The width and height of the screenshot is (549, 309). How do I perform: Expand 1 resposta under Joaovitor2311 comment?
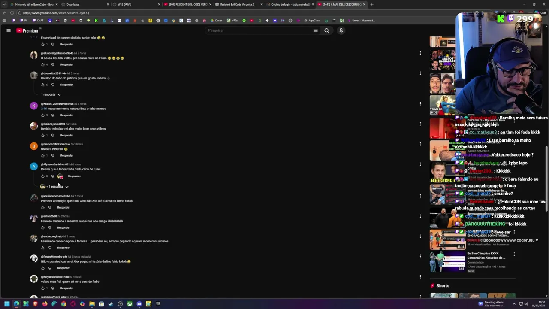(x=51, y=94)
